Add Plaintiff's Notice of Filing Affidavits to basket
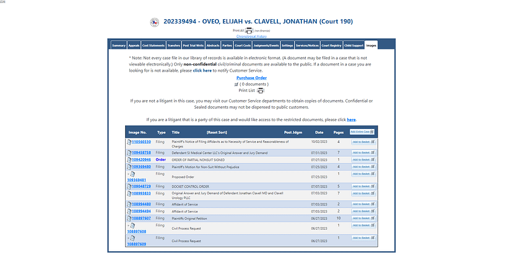Viewport: 507px width, 268px height. 363,142
